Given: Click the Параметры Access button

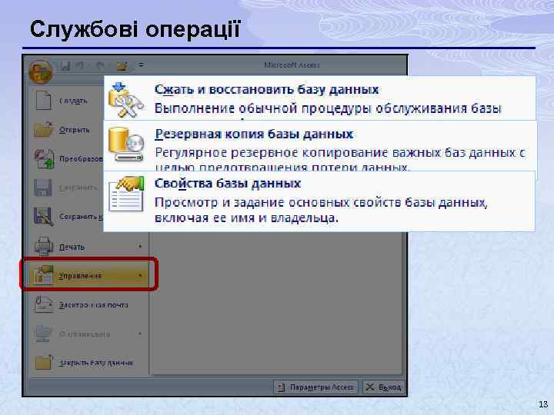Looking at the screenshot, I should tap(315, 387).
